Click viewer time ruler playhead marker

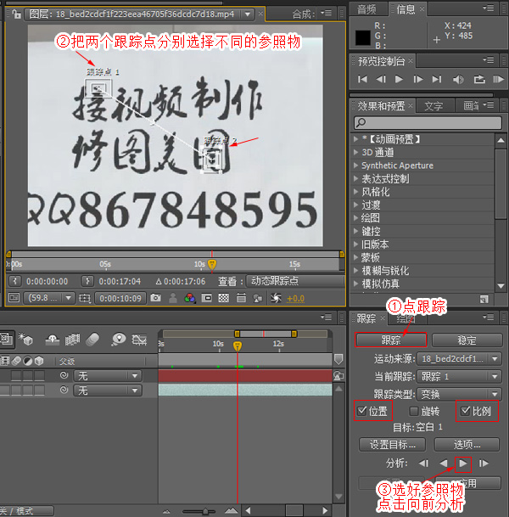coord(212,264)
